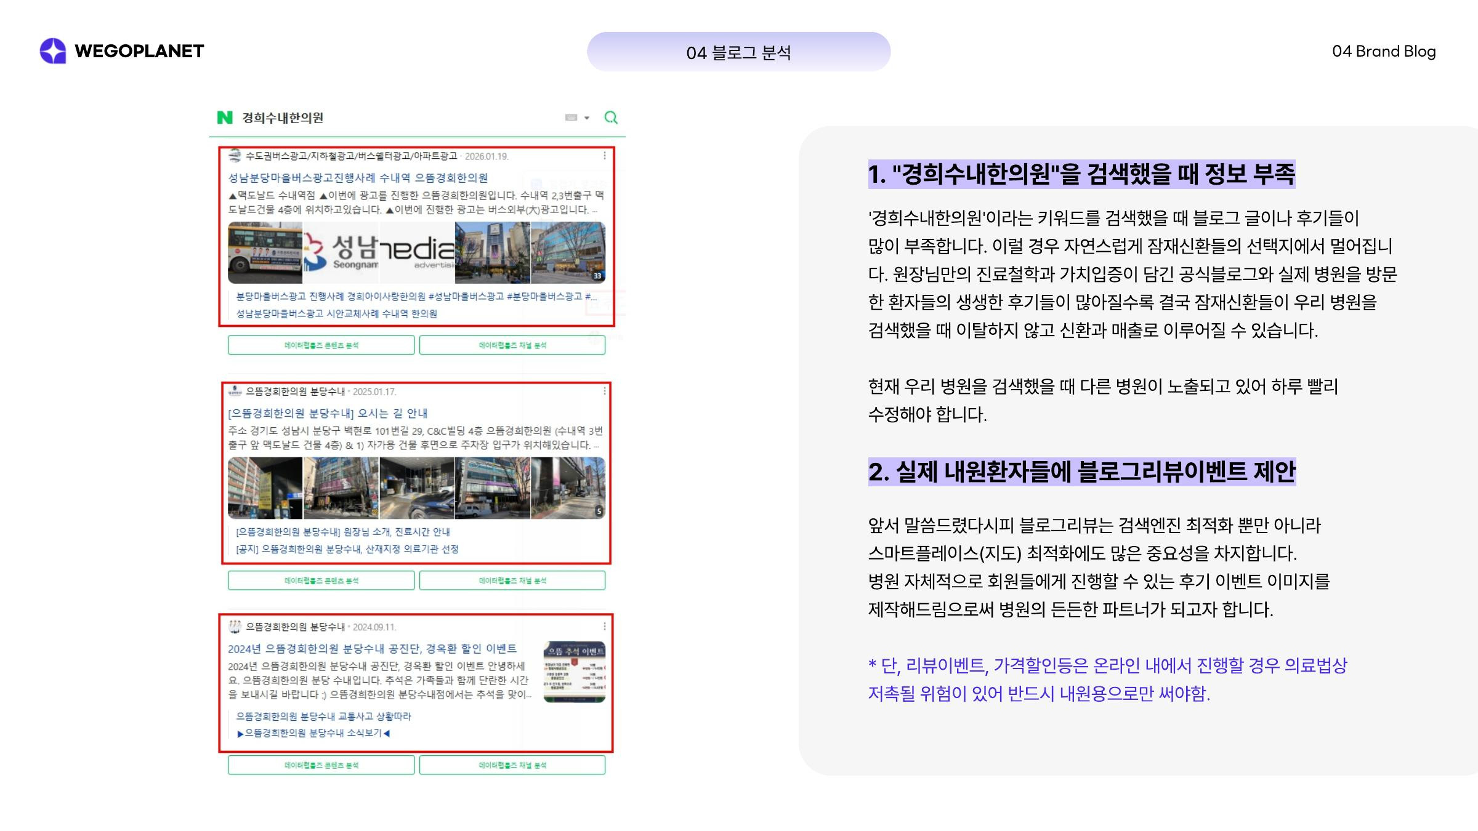Screen dimensions: 1478x831
Task: Click the avatar of the 수도권버스광고 blog
Action: (235, 156)
